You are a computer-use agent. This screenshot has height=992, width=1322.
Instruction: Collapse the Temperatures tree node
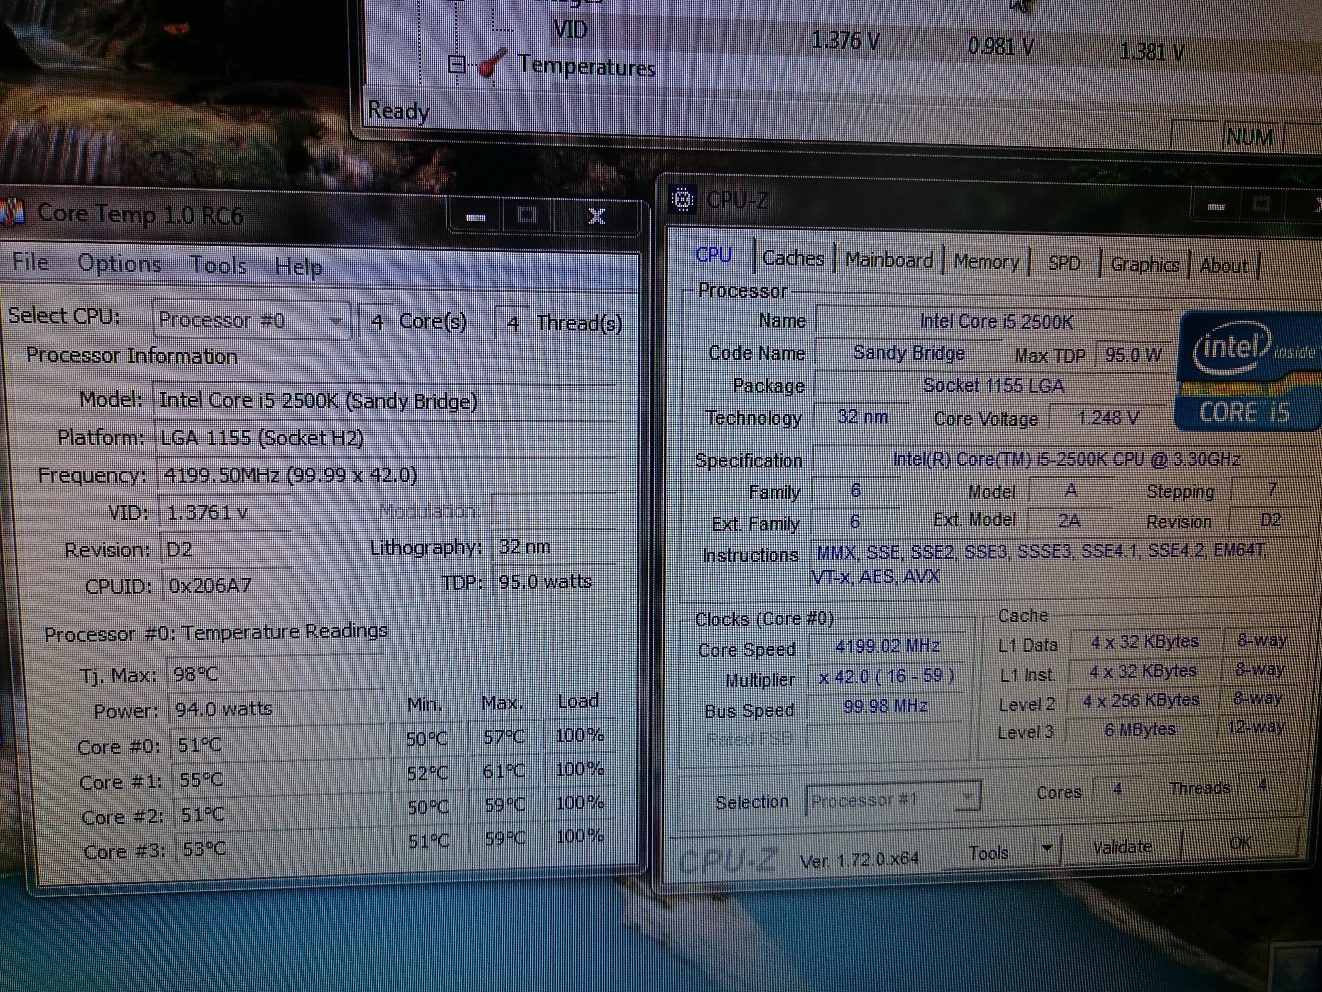pyautogui.click(x=456, y=64)
